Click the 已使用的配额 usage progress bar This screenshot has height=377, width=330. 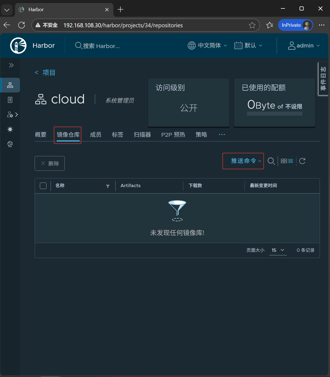click(x=275, y=113)
